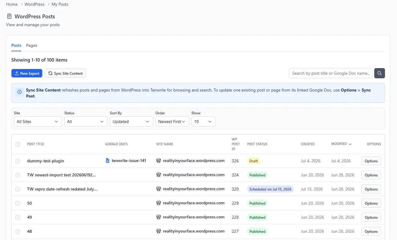Click Showing 1-10 of 100 items text
The width and height of the screenshot is (397, 240).
pos(39,60)
